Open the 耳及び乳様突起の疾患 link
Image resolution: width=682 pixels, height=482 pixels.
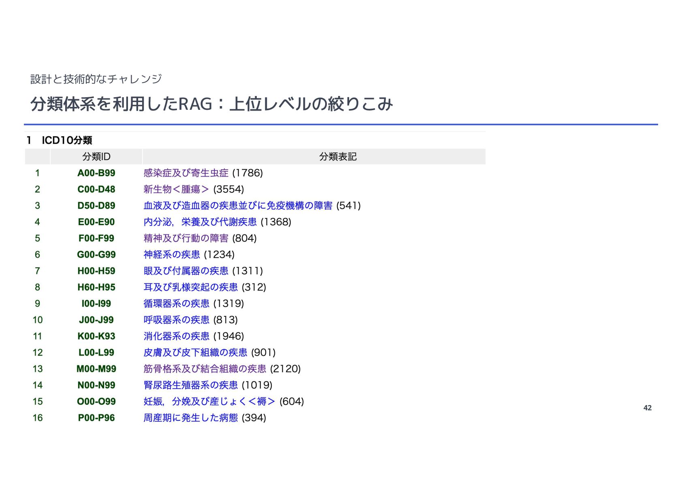pyautogui.click(x=191, y=287)
